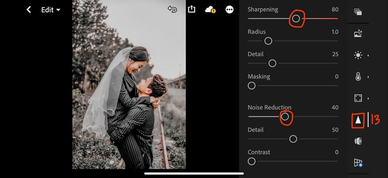Select the Detail triangle panel icon
Image resolution: width=388 pixels, height=178 pixels.
[358, 120]
